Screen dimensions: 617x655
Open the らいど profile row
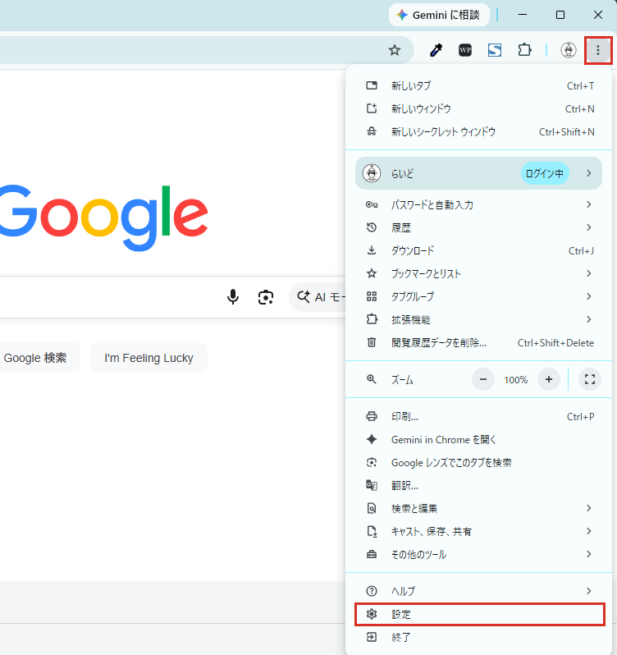point(479,173)
